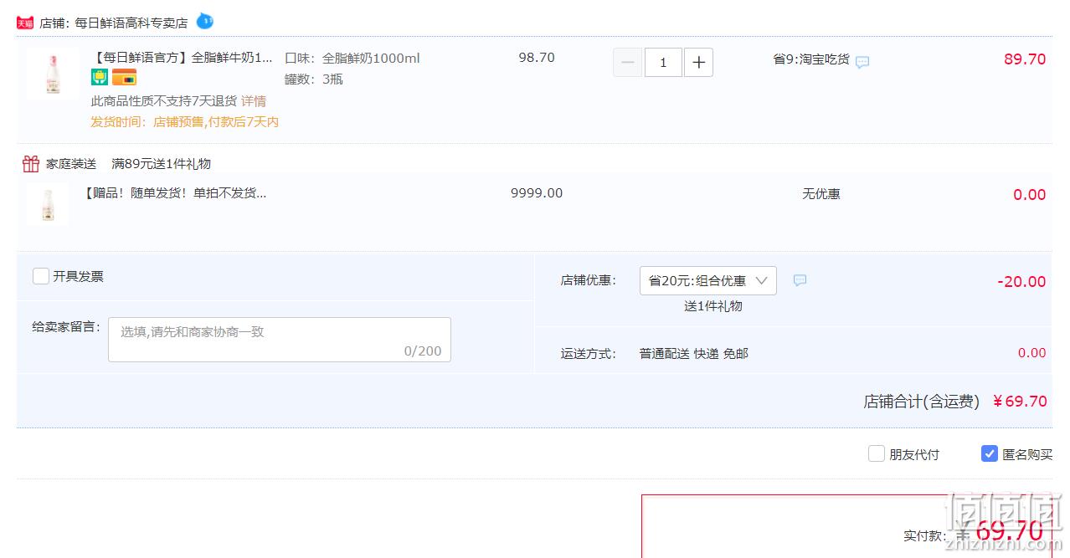Click the unit price 98.70
Image resolution: width=1070 pixels, height=558 pixels.
click(x=537, y=58)
